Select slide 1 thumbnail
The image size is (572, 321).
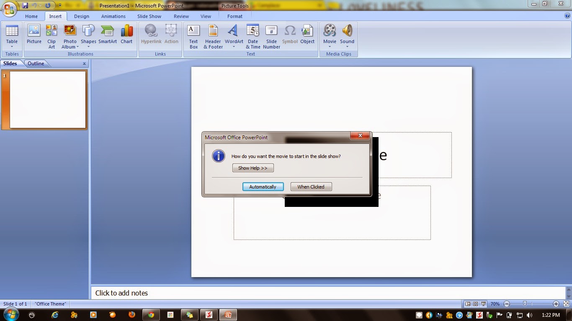pos(48,99)
